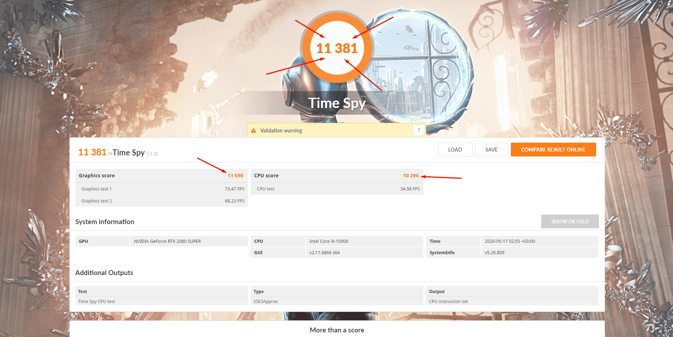Viewport: 673px width, 337px height.
Task: Open COMPARE RESULT ONLINE
Action: coord(553,150)
